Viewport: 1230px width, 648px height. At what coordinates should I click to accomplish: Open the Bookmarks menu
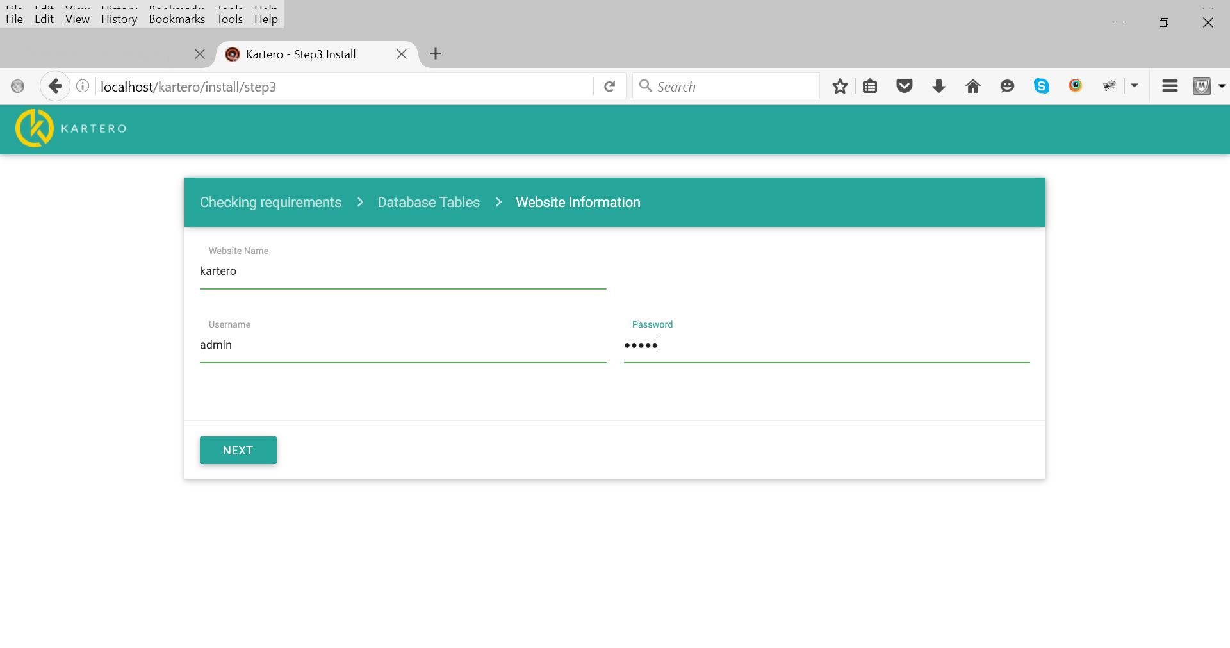pos(177,19)
